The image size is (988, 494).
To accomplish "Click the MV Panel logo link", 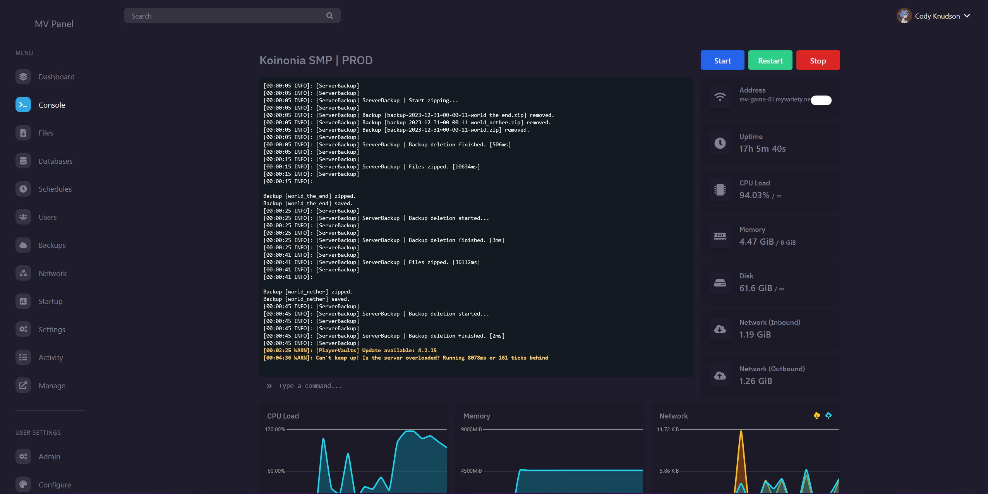I will (54, 24).
